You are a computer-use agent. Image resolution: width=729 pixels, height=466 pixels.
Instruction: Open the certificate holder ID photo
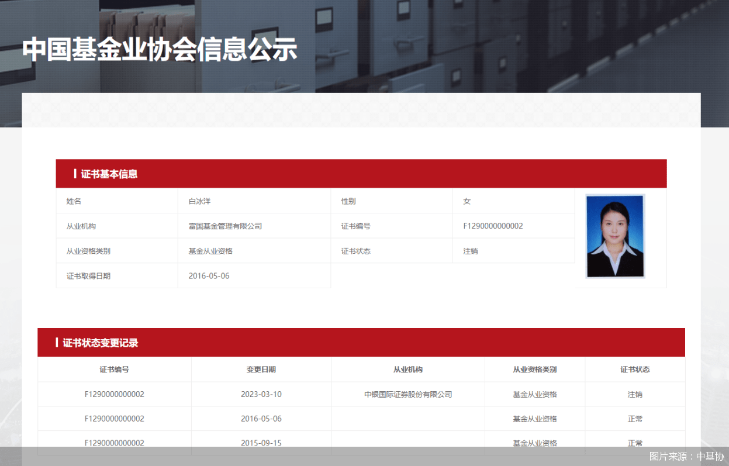[616, 236]
